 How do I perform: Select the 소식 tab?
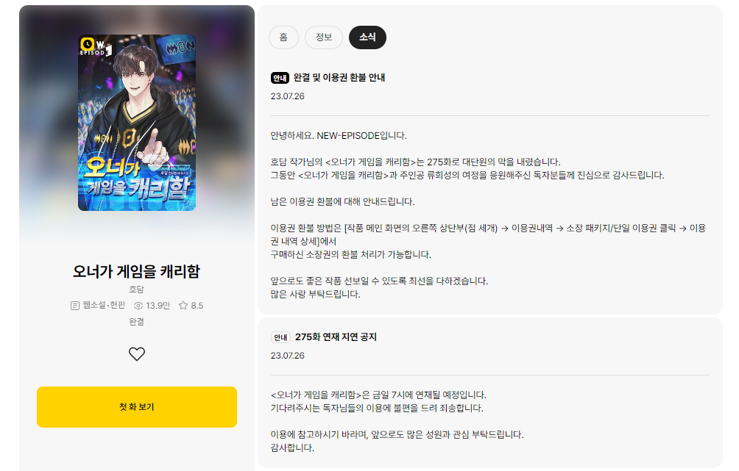[367, 37]
